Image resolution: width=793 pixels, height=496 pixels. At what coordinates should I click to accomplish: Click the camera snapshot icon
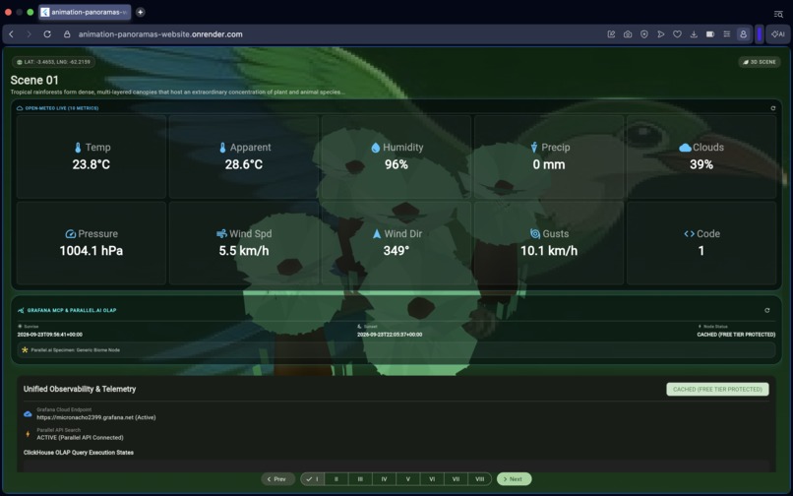tap(628, 34)
